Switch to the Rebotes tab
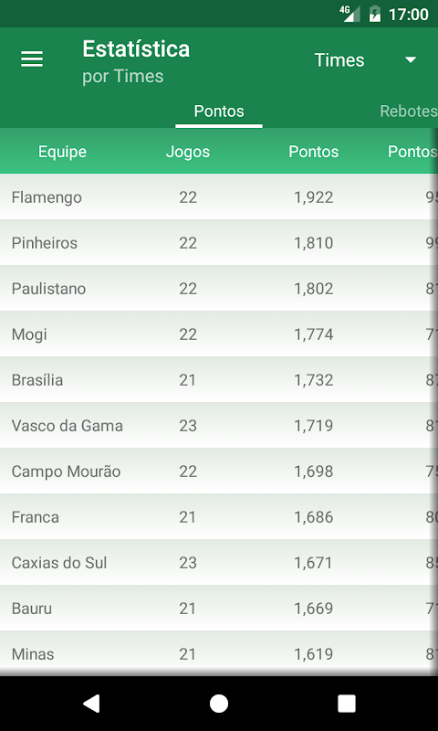The image size is (438, 731). pos(408,111)
